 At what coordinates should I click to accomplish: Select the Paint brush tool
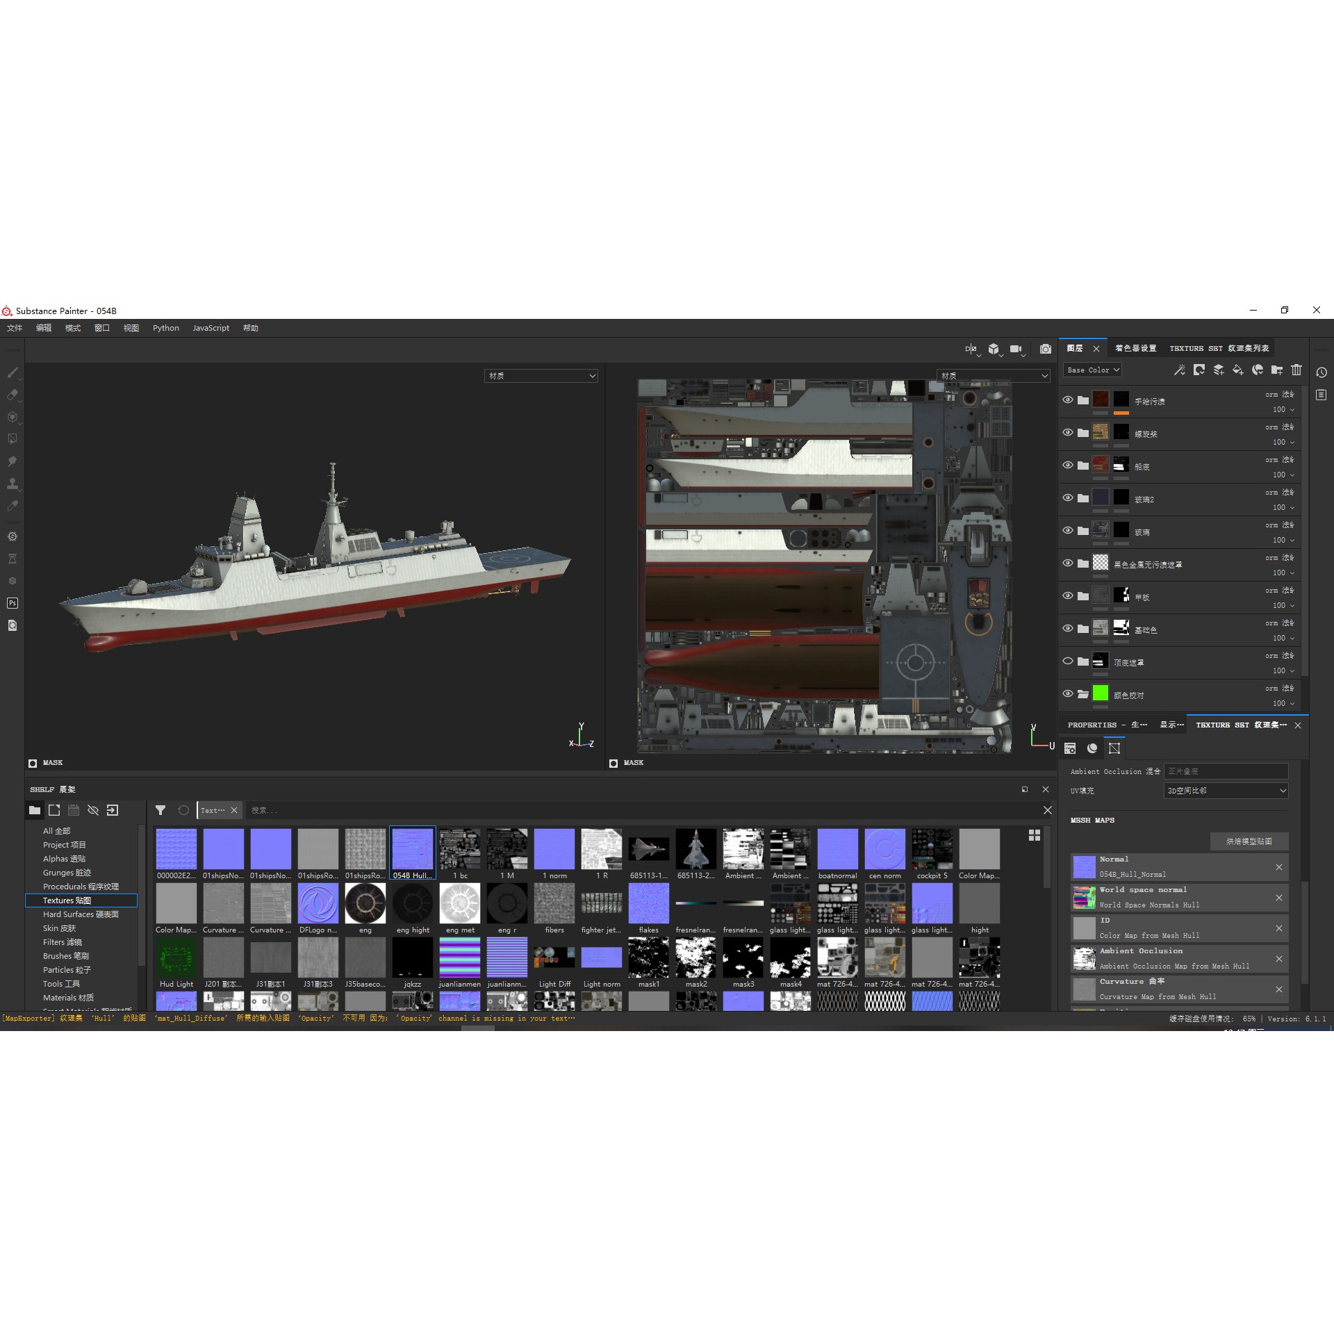click(x=12, y=374)
